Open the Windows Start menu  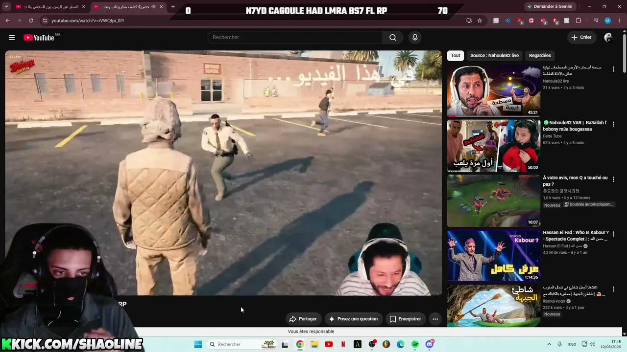point(198,344)
